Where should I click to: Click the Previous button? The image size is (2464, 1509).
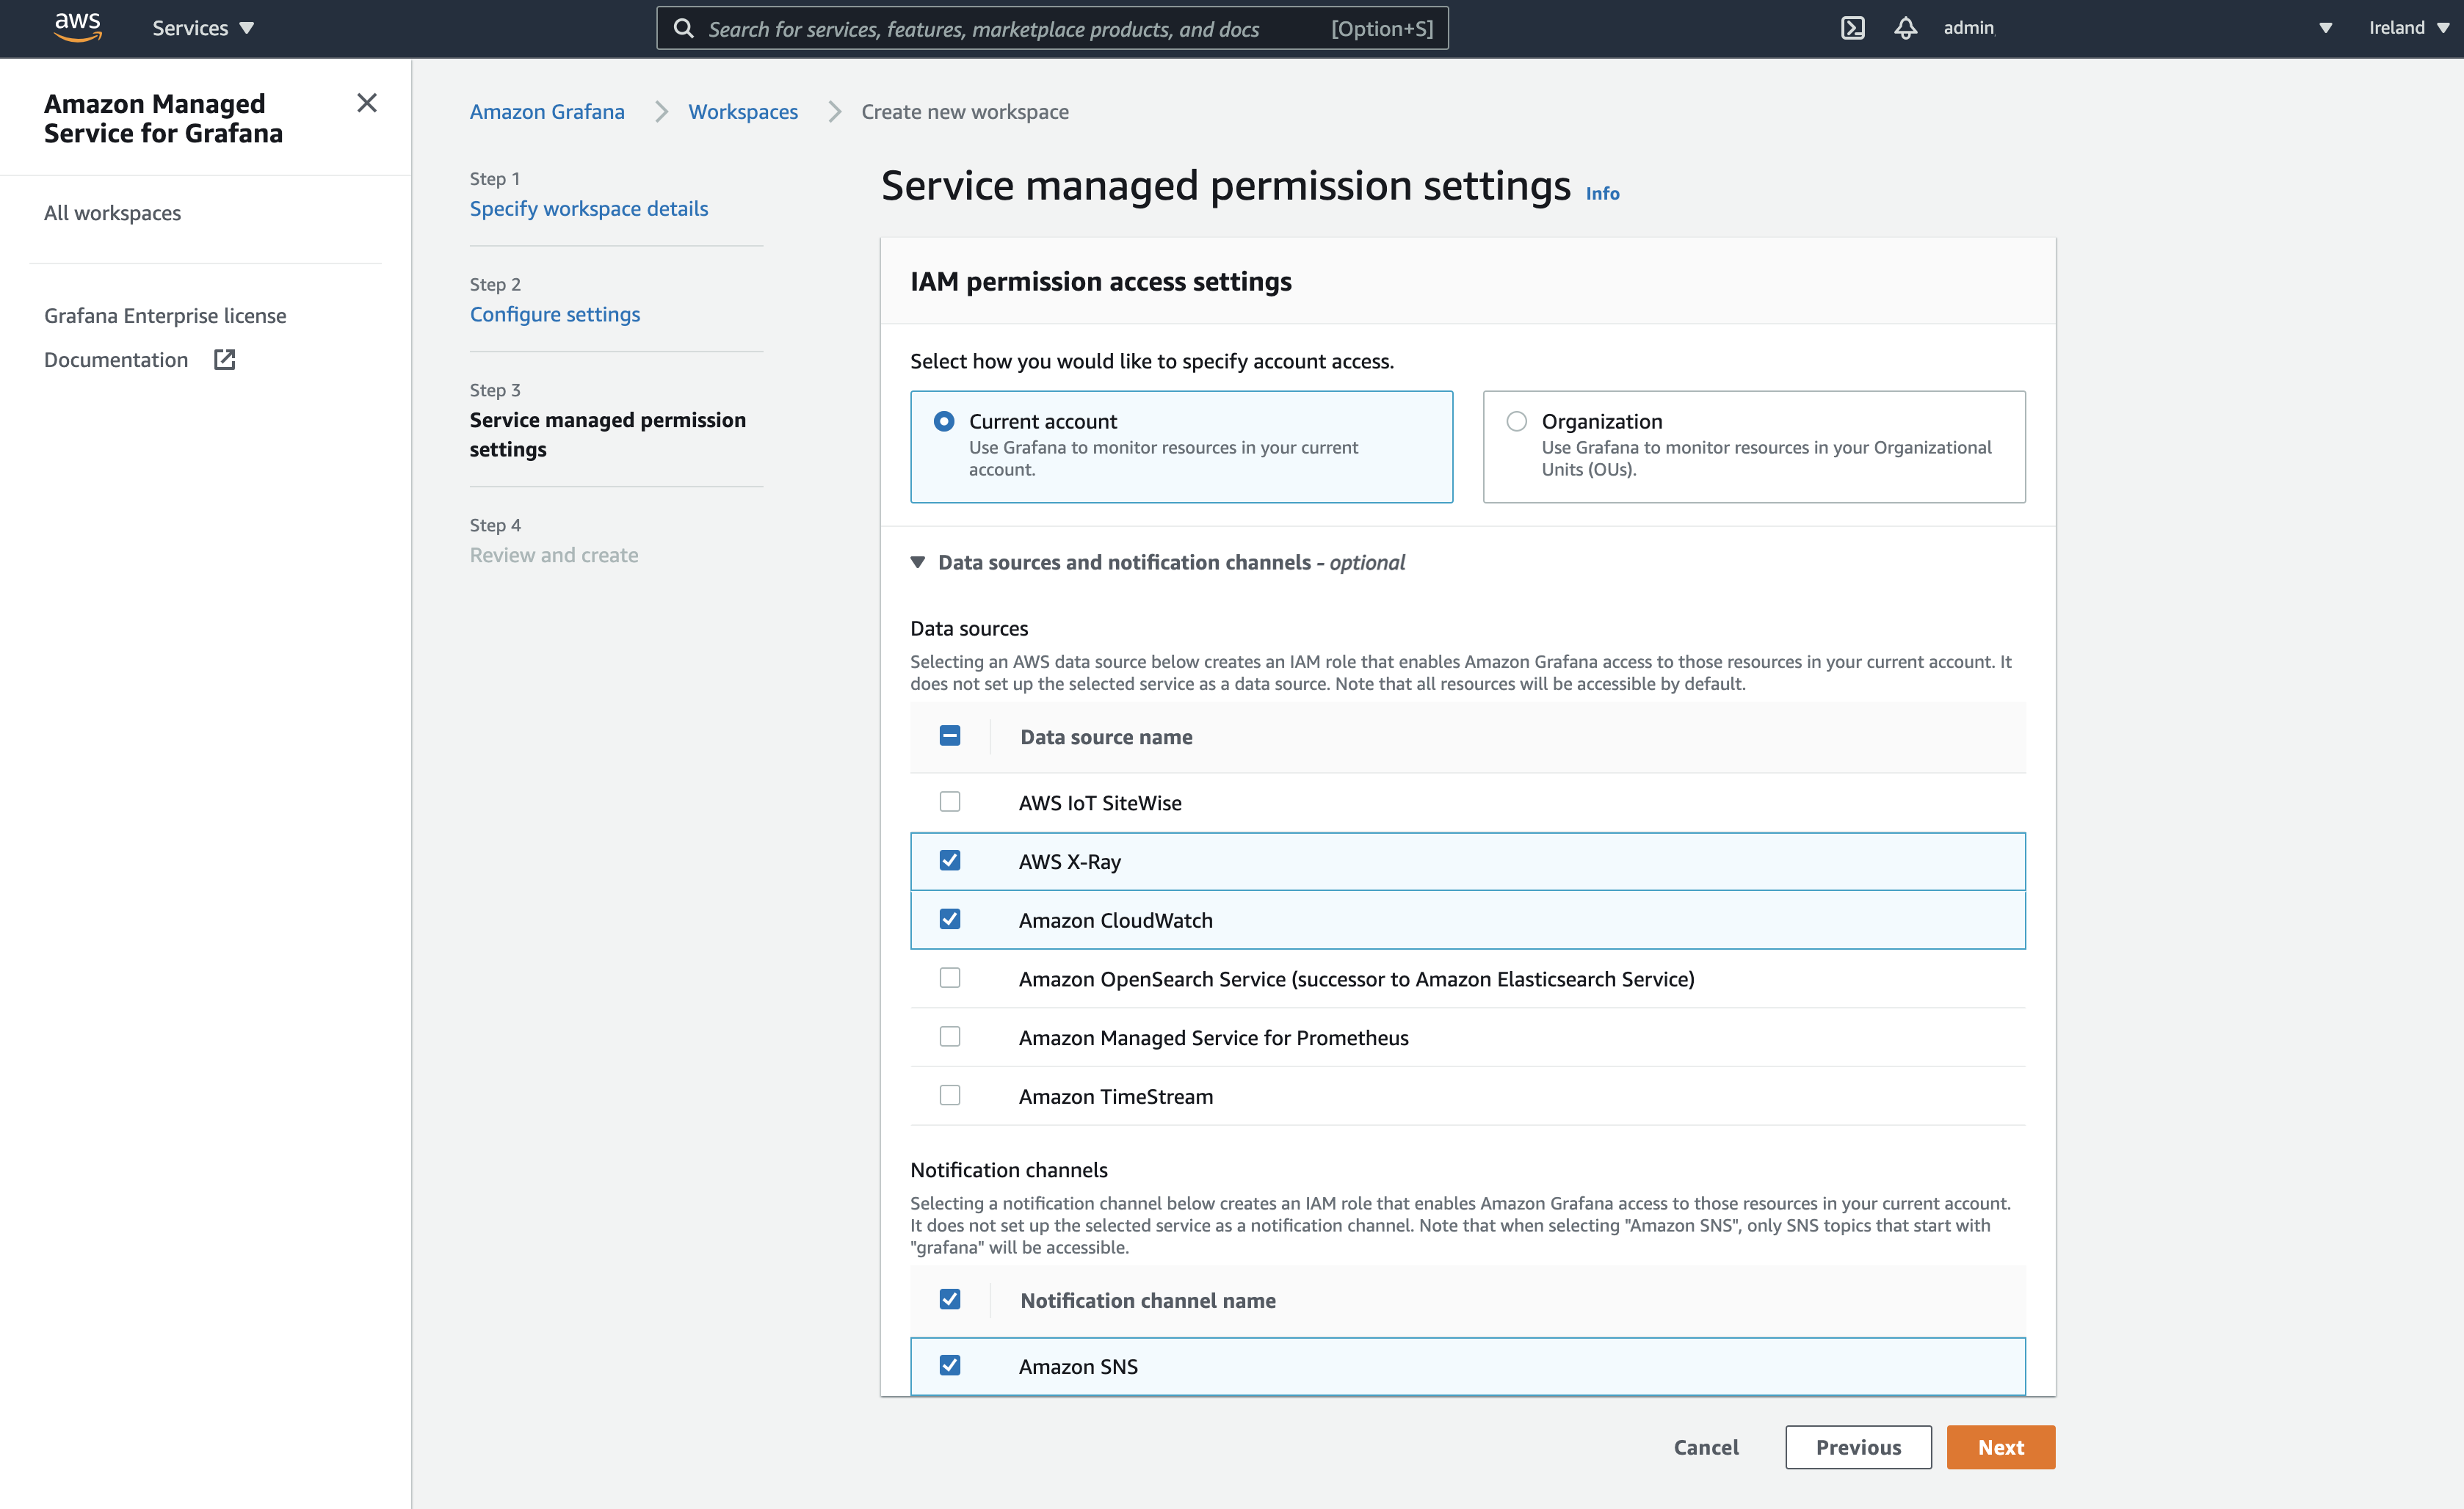pos(1858,1446)
